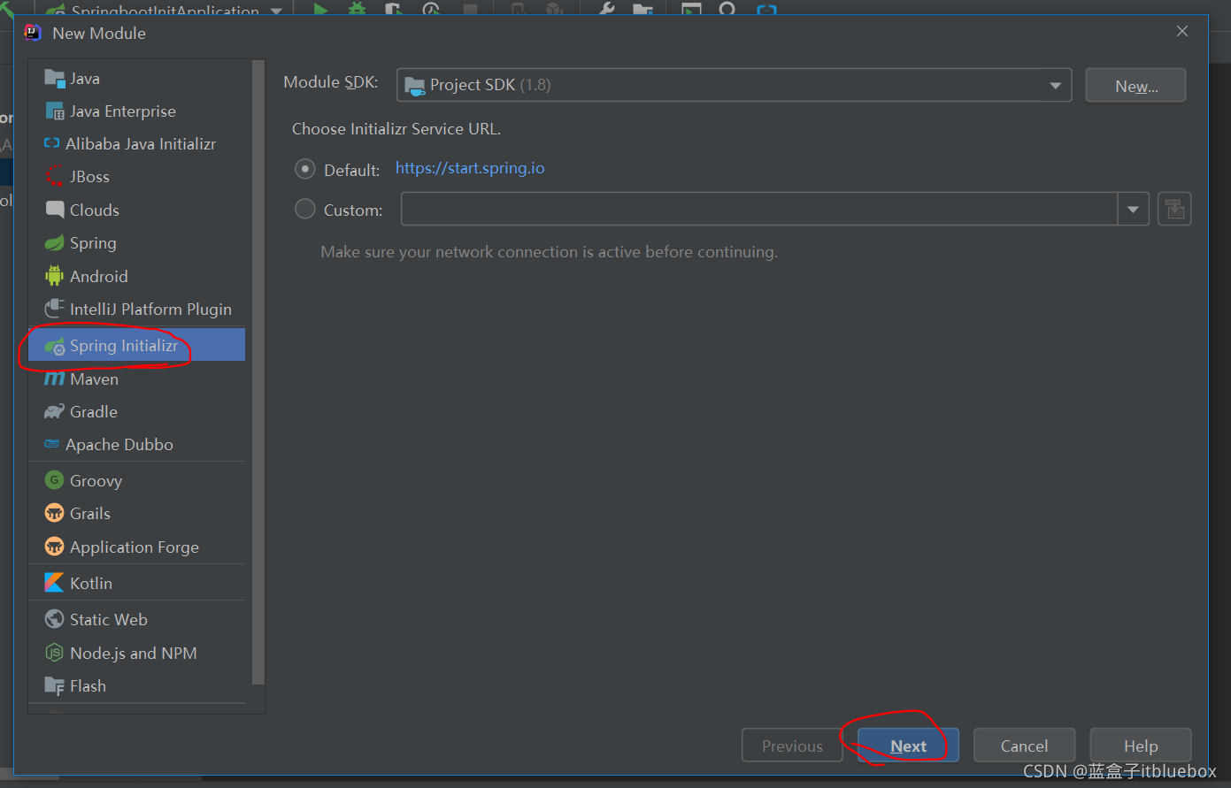Choose the Maven module icon
Viewport: 1231px width, 788px height.
point(54,379)
